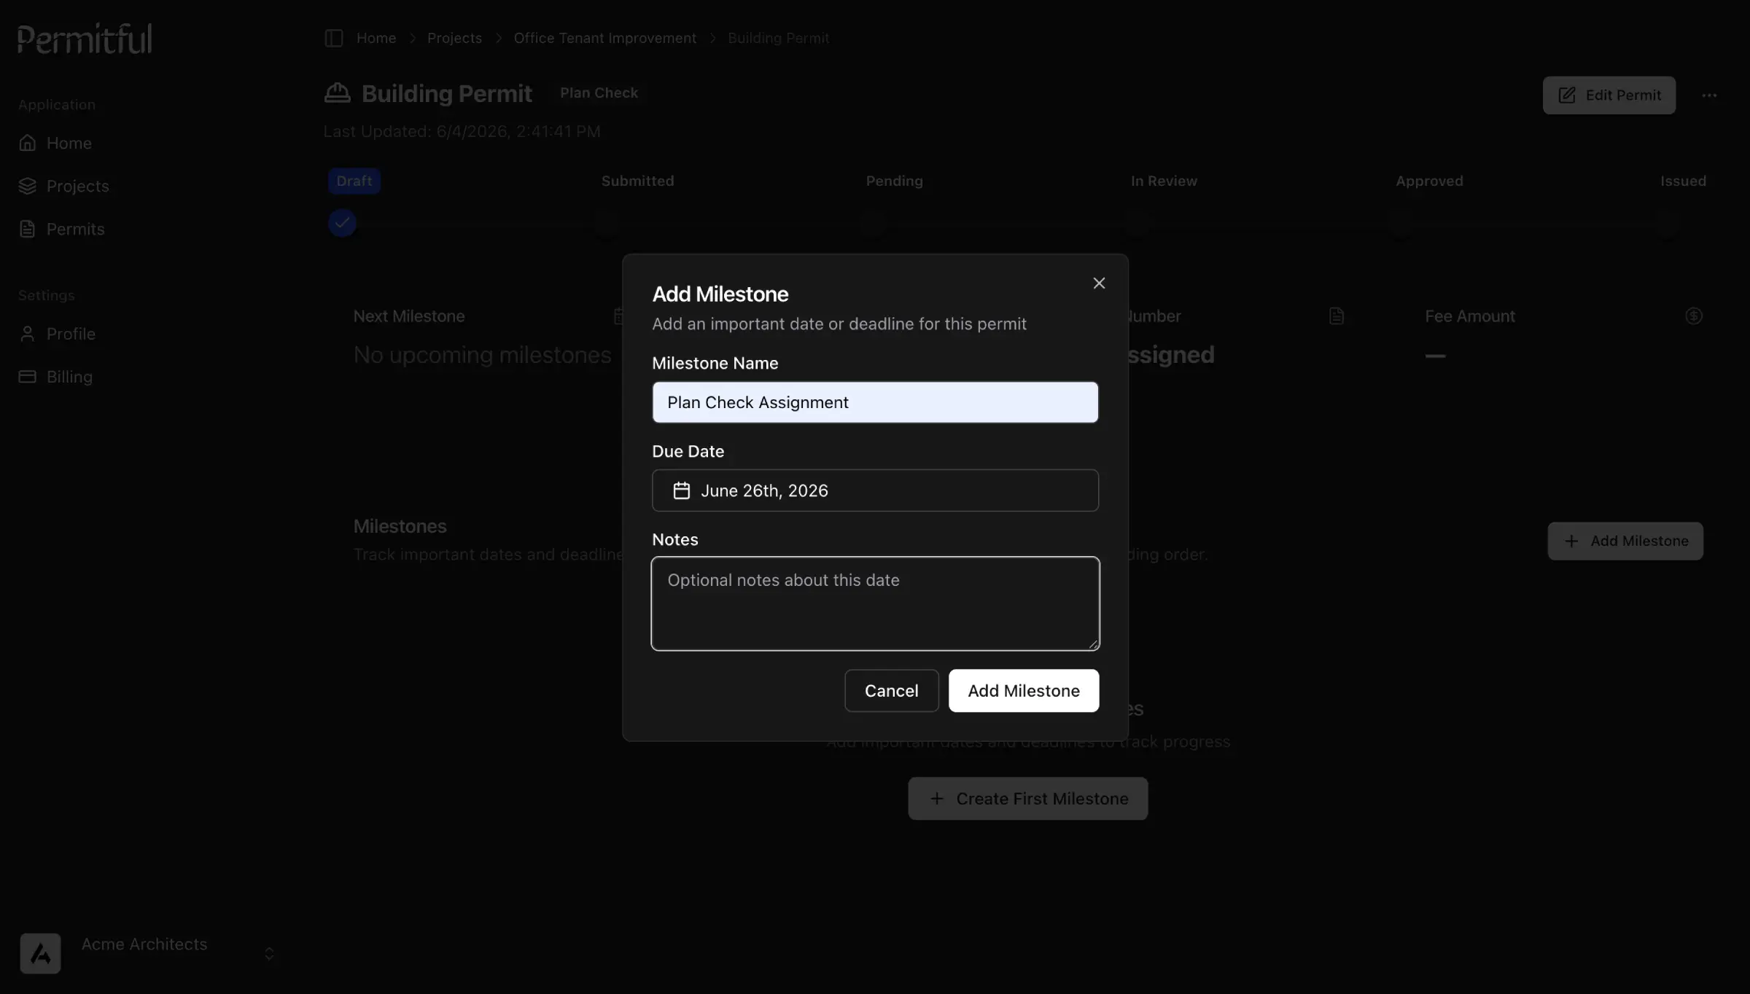Open Profile settings
The height and width of the screenshot is (994, 1750).
pyautogui.click(x=71, y=334)
